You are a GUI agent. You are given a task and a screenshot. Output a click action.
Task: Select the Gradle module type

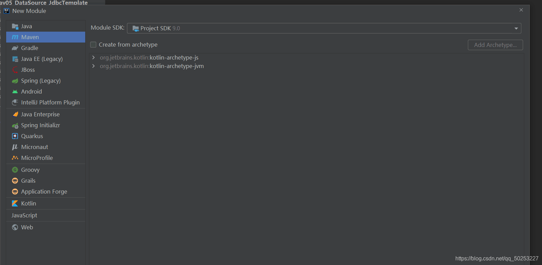tap(46, 48)
